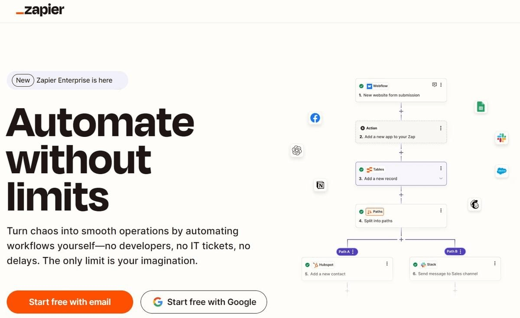
Task: Open the Google Sheets icon
Action: (x=481, y=107)
